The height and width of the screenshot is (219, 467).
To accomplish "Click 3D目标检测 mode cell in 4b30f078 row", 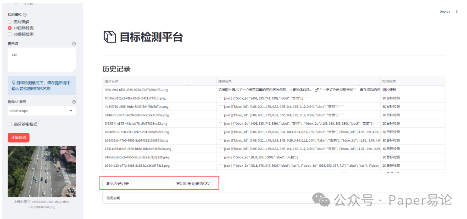I will tap(413, 106).
